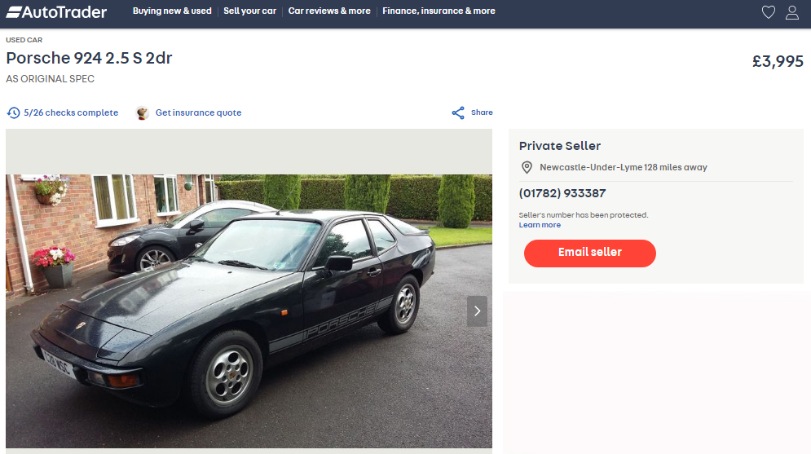Open Buying new & used menu
Image resolution: width=811 pixels, height=454 pixels.
(172, 11)
